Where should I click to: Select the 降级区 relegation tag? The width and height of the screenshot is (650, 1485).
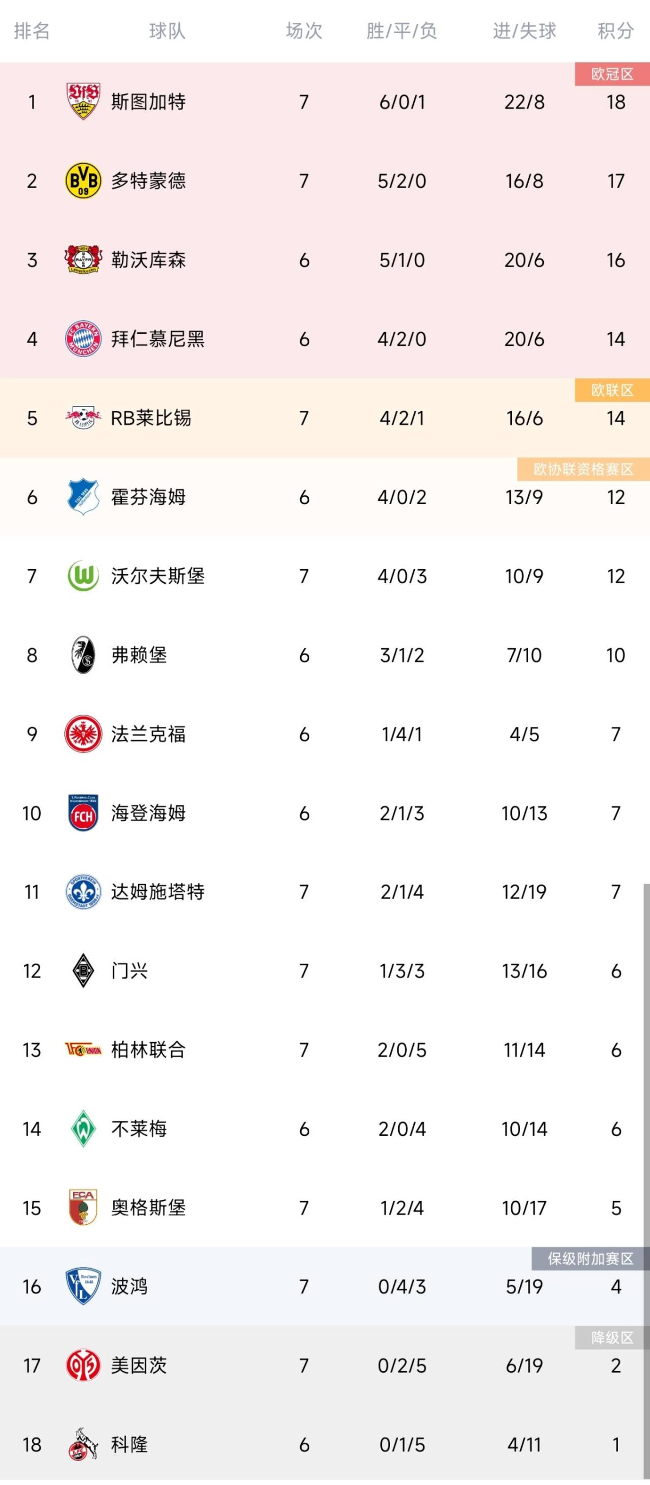pos(612,1338)
